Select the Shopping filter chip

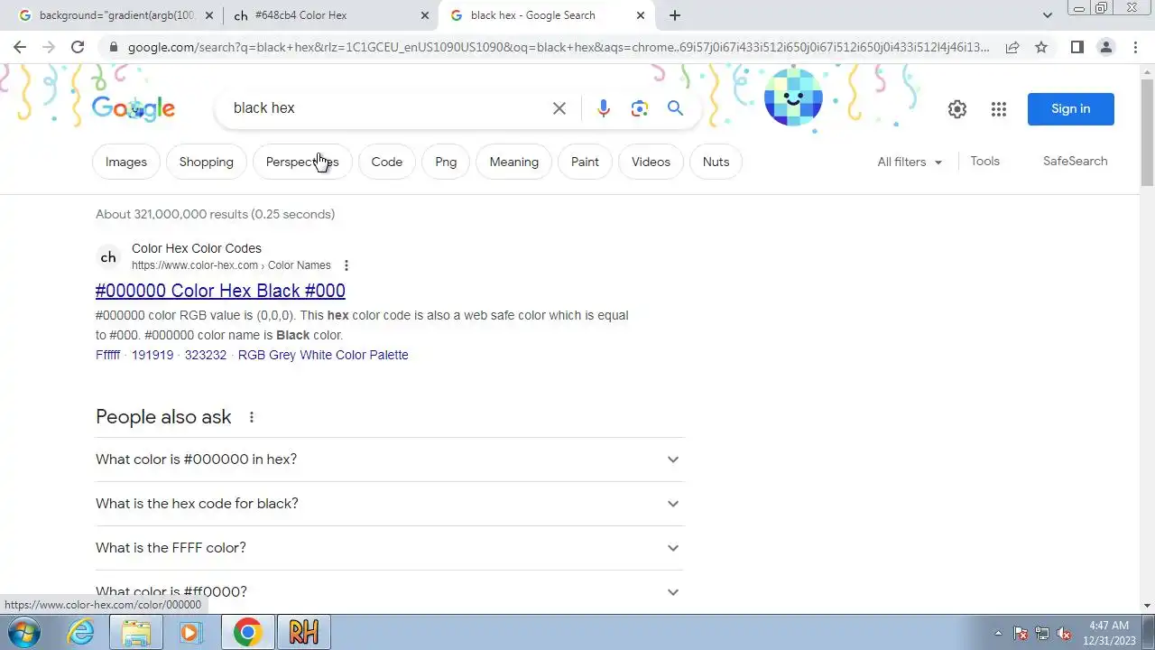207,162
